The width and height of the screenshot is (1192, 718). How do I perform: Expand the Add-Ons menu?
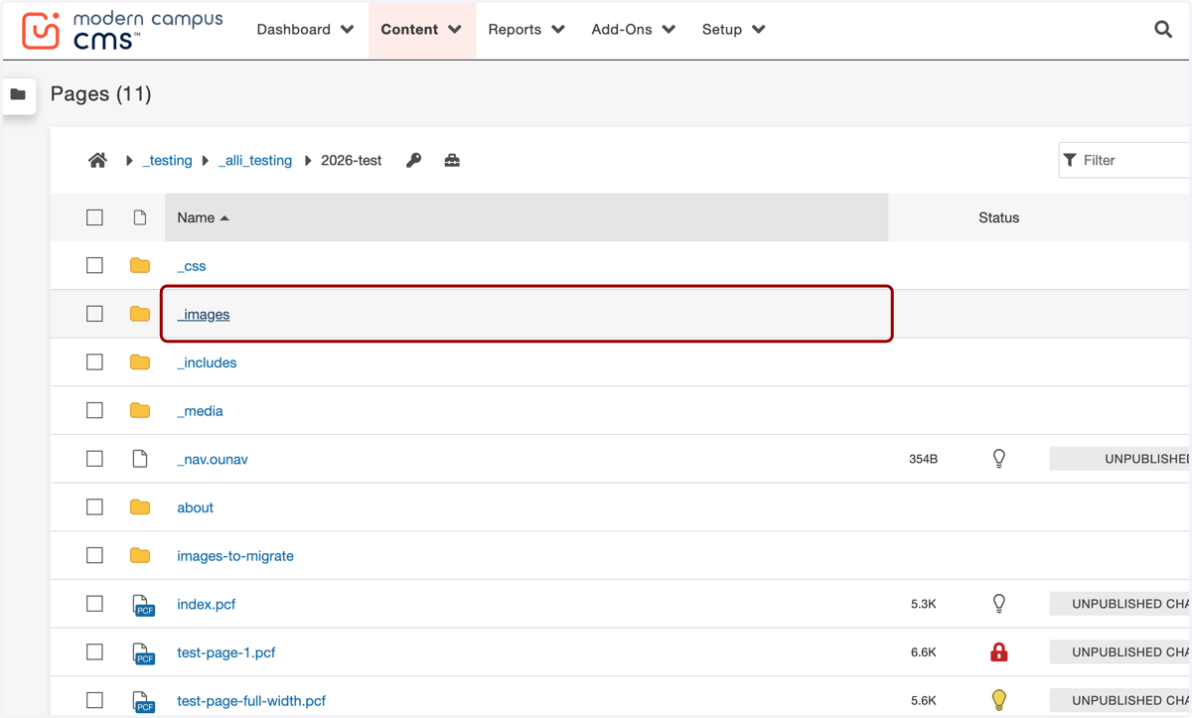tap(633, 30)
